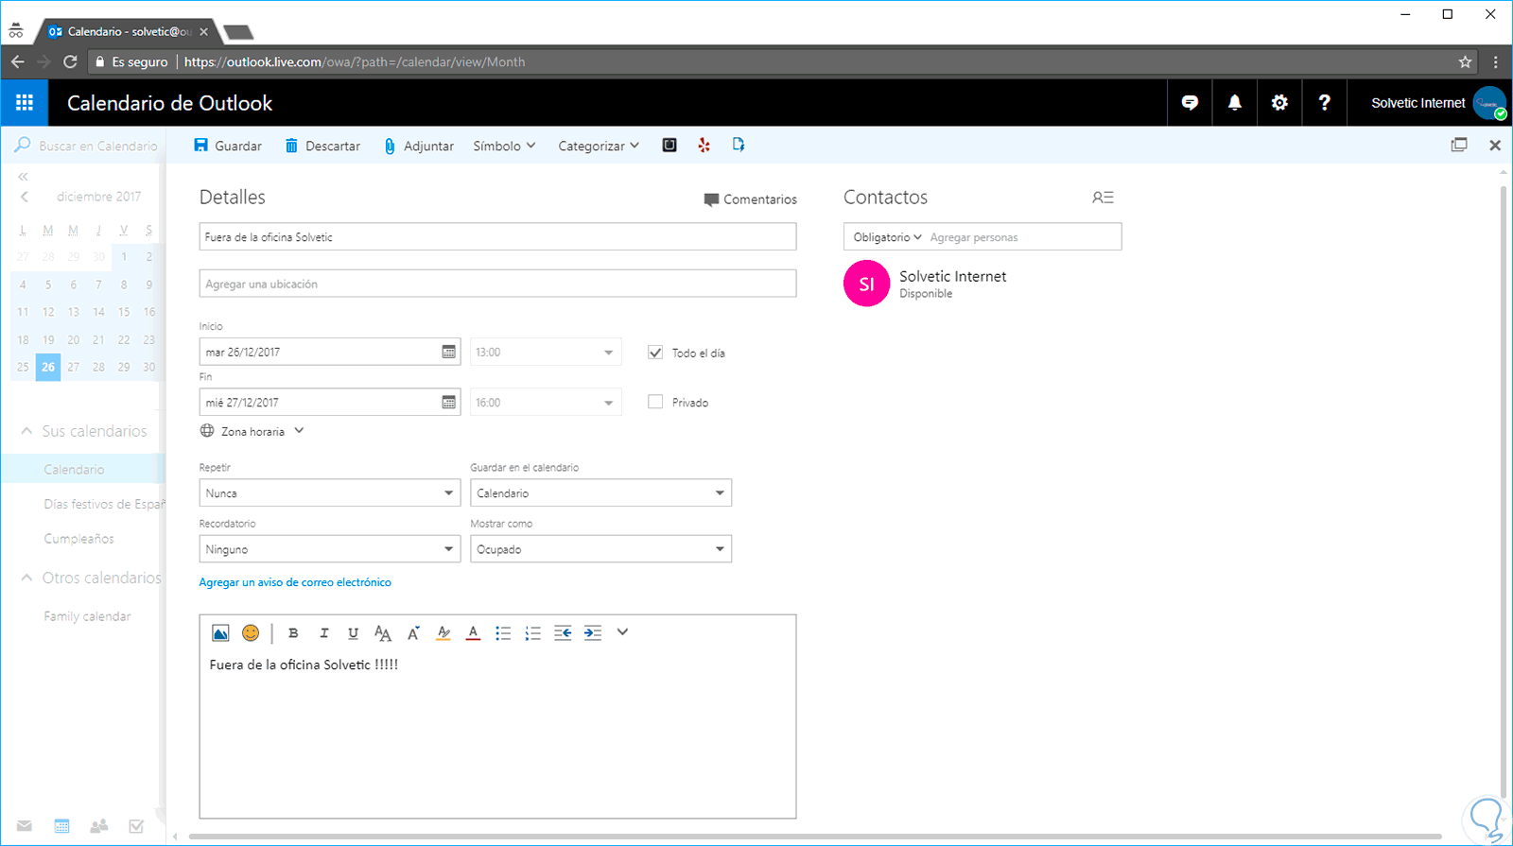Enable the Privado checkbox
Screen dimensions: 1513x846
click(x=655, y=402)
